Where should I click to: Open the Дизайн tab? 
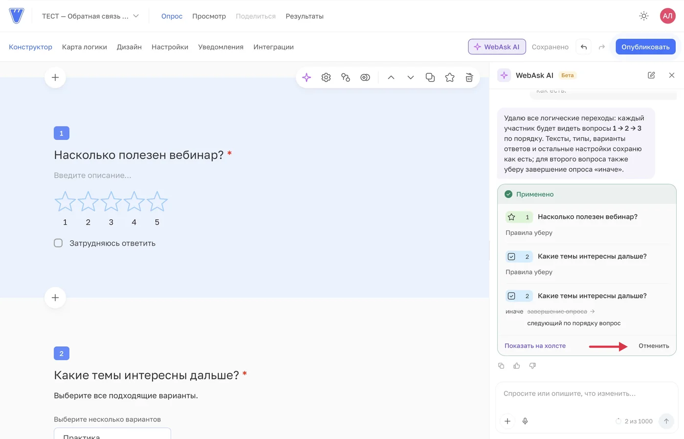[x=129, y=47]
